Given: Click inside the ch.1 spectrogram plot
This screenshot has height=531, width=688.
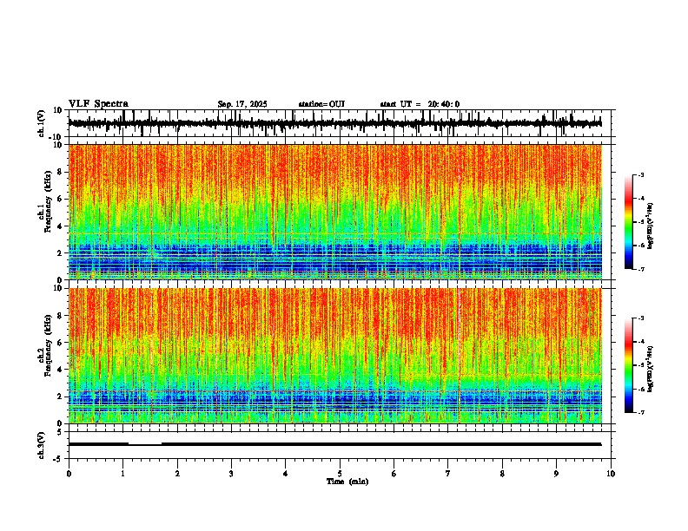Looking at the screenshot, I should [x=335, y=212].
